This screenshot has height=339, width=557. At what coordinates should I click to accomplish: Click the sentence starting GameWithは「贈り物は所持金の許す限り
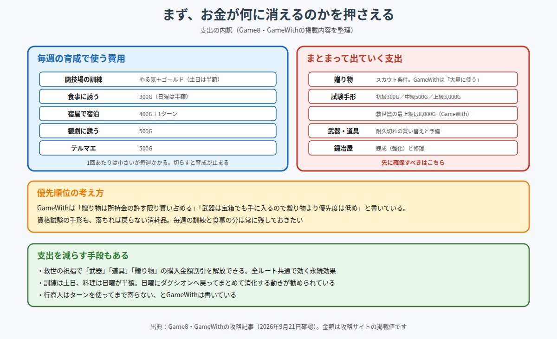click(x=222, y=208)
